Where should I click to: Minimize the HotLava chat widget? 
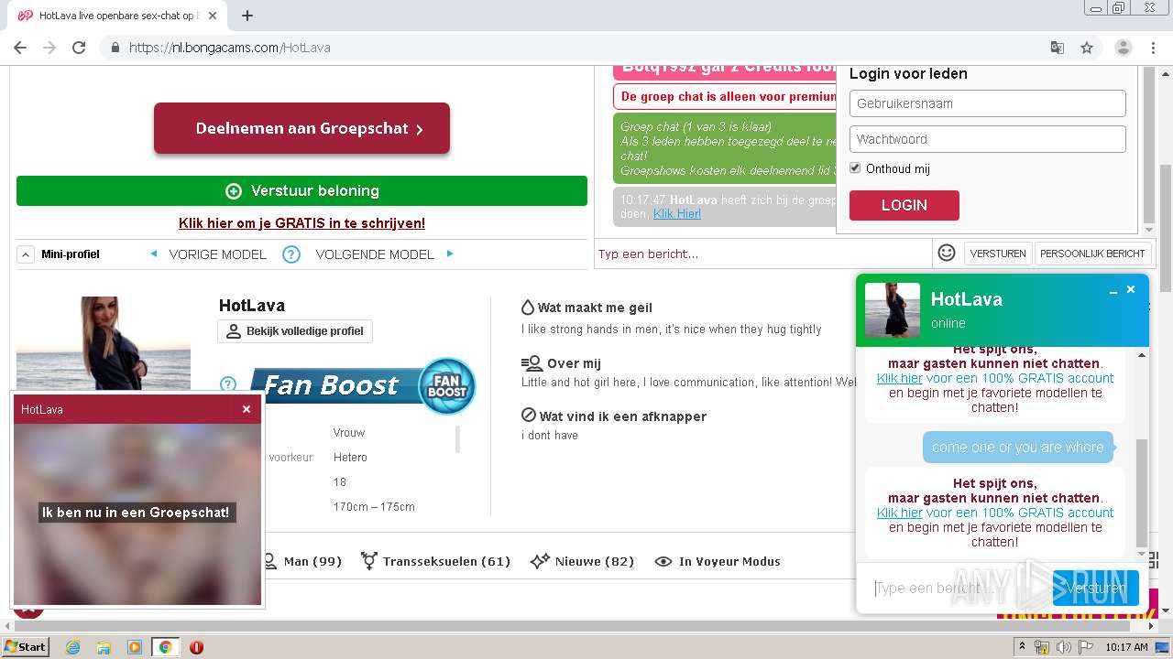tap(1113, 291)
